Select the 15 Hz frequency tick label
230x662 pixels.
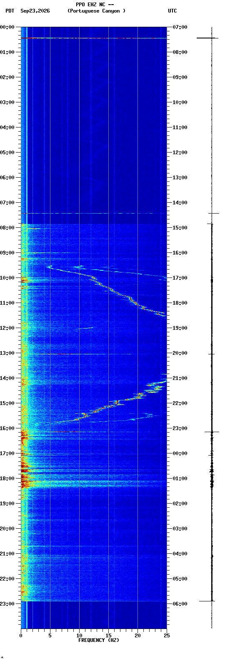click(108, 636)
